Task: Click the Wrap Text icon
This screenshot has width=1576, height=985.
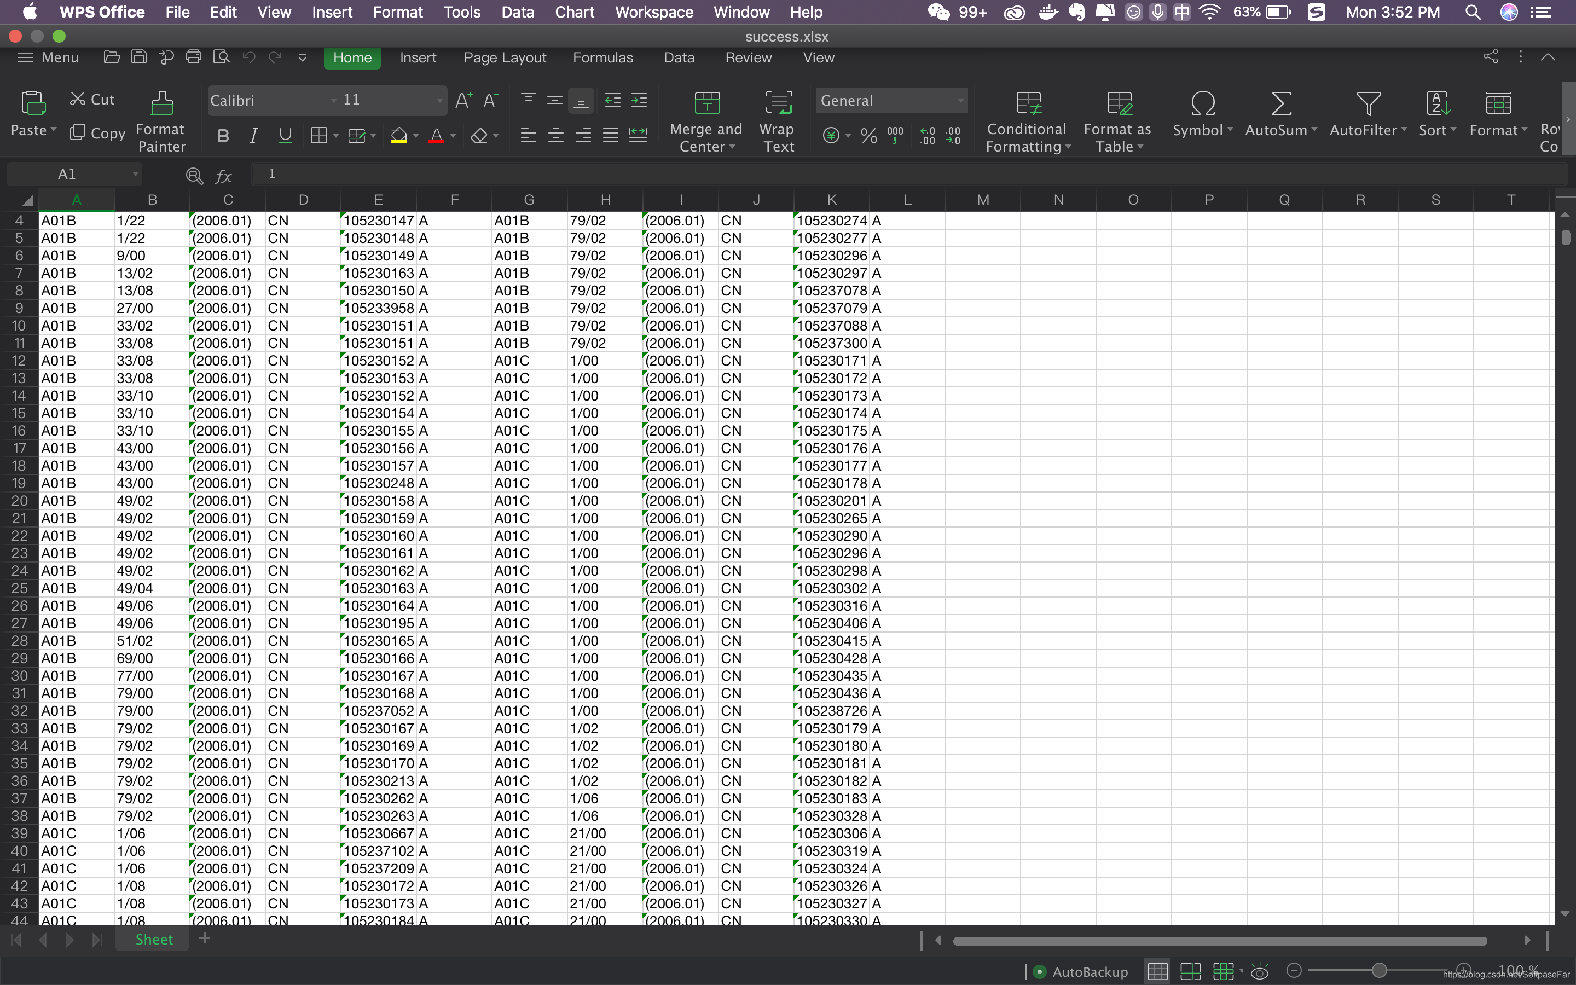Action: coord(778,119)
